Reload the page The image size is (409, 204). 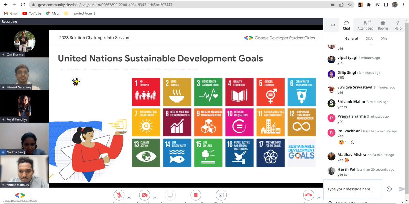click(23, 5)
